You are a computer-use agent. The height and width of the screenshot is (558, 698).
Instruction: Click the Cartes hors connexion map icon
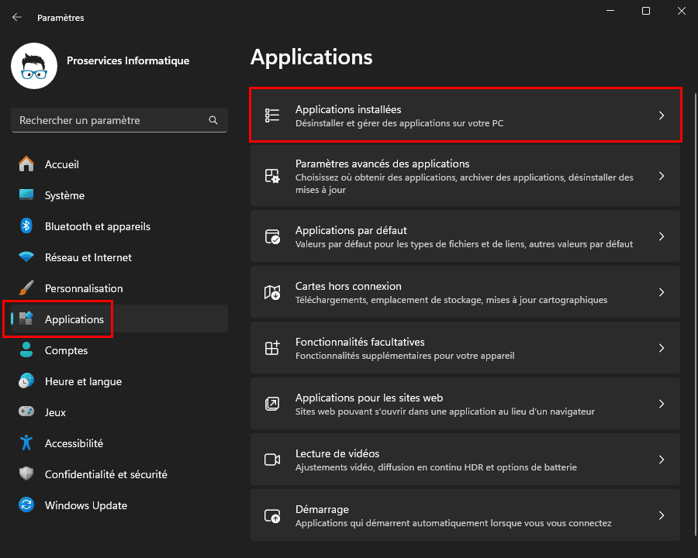[x=272, y=291]
